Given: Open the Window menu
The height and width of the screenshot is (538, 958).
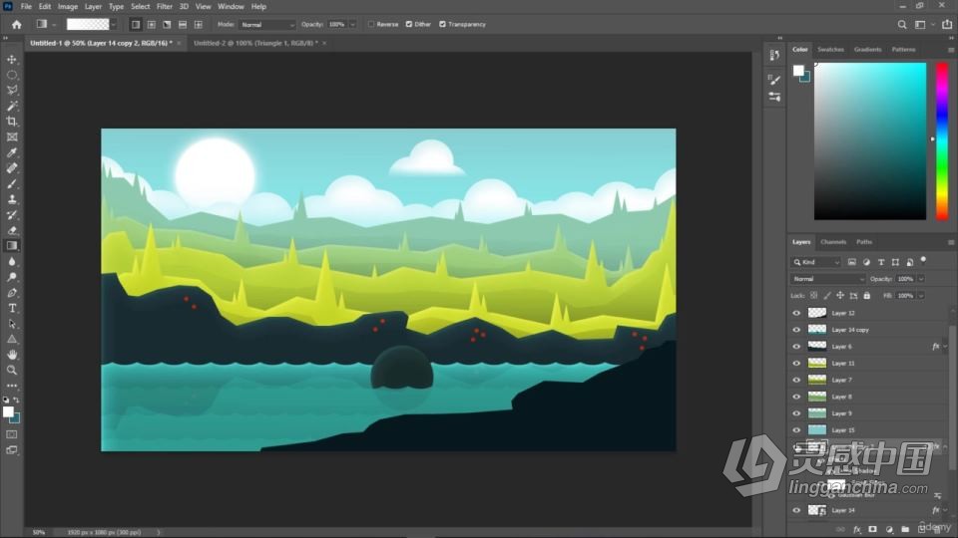Looking at the screenshot, I should (x=231, y=7).
